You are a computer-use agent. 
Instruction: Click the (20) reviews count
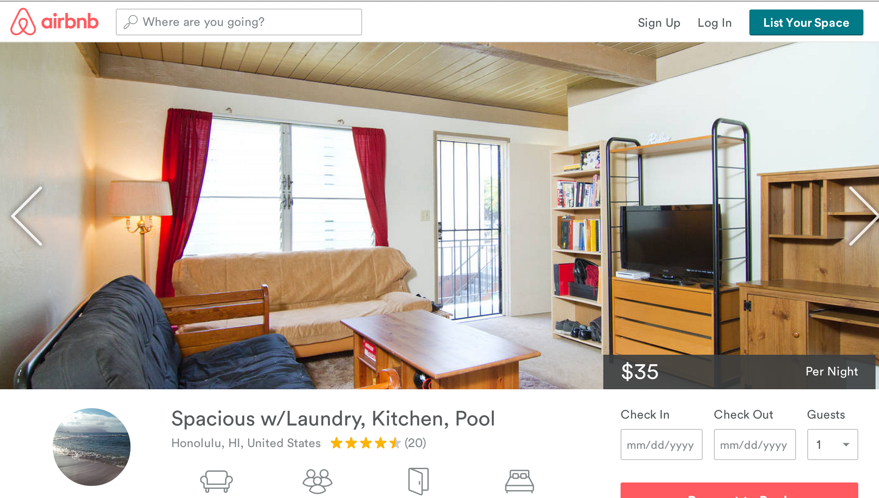(415, 443)
